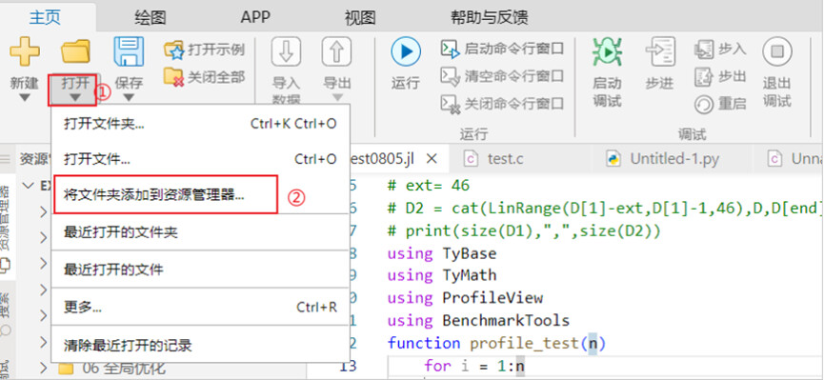Choose 最近打开的文件 entry

[200, 270]
